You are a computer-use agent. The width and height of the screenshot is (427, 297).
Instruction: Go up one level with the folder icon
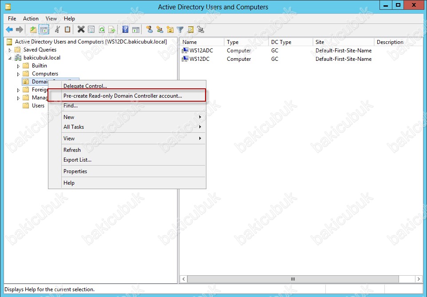33,29
